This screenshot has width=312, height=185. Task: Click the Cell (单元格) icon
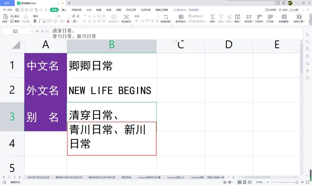[x=249, y=17]
